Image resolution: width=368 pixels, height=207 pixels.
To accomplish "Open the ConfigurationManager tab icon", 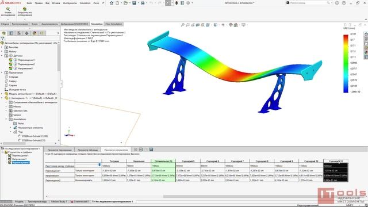I will click(19, 33).
